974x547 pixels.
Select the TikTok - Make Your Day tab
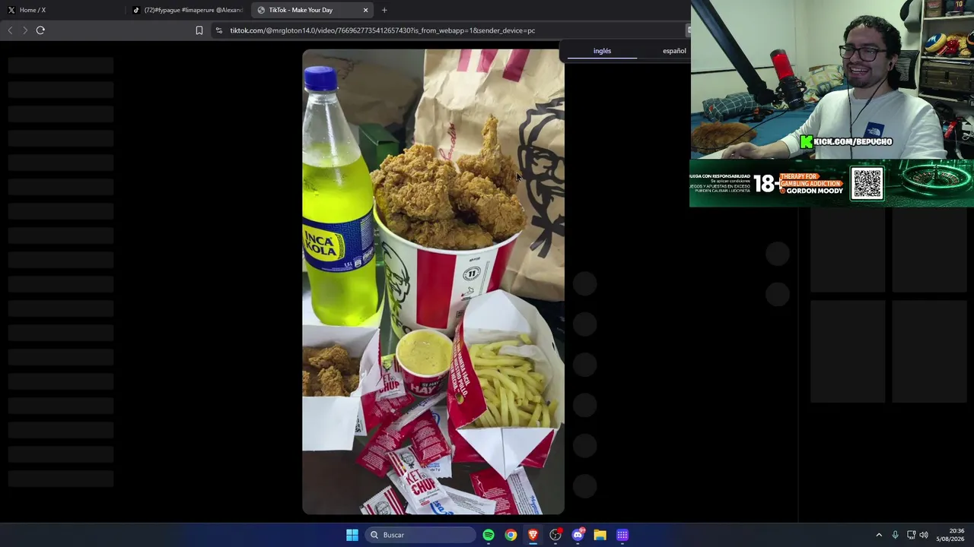(x=312, y=10)
